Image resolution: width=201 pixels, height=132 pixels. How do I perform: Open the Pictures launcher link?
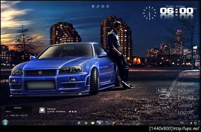click(x=186, y=91)
